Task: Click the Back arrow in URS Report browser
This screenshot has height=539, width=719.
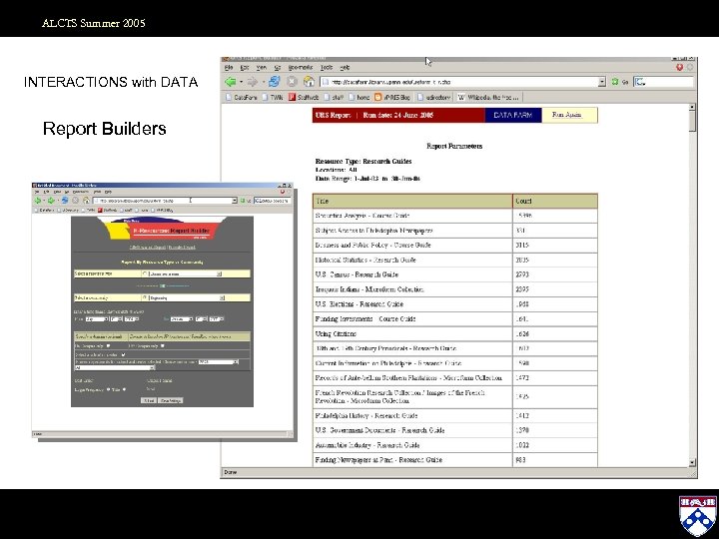Action: (231, 82)
